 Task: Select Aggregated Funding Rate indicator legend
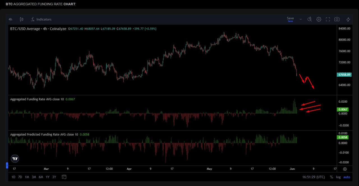[x=37, y=99]
